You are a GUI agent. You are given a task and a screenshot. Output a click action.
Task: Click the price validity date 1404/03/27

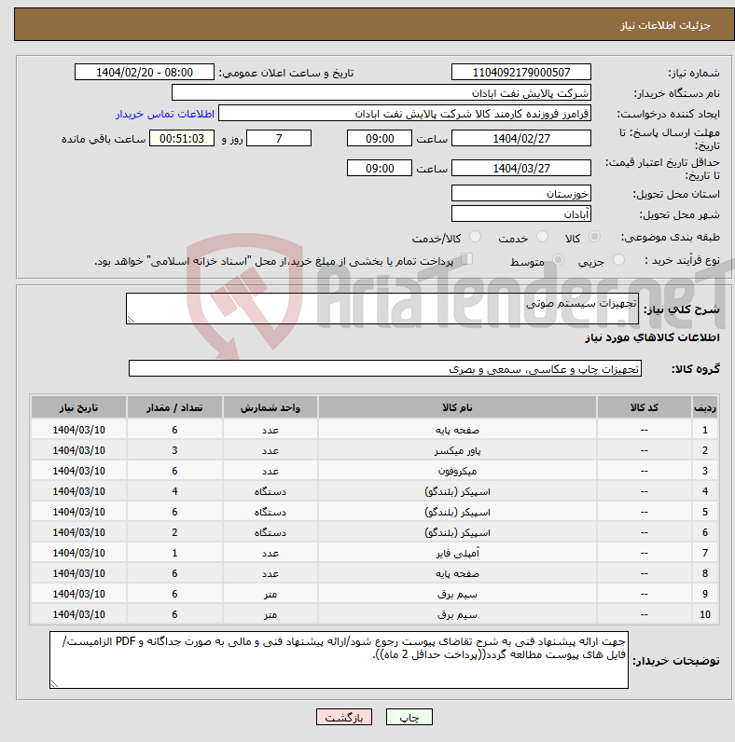click(521, 169)
